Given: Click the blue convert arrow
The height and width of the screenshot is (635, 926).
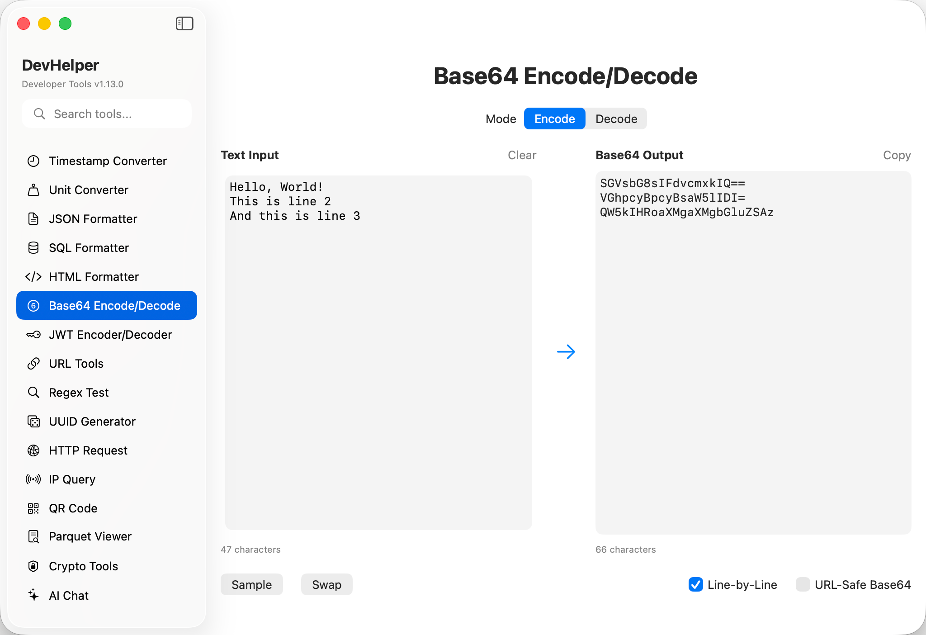Looking at the screenshot, I should click(x=566, y=352).
